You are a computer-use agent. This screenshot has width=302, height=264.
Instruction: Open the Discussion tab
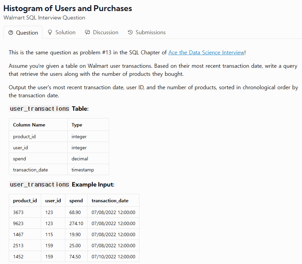pyautogui.click(x=102, y=33)
